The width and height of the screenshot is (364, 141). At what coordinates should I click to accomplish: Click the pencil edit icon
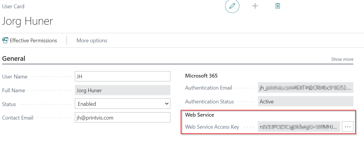[232, 6]
